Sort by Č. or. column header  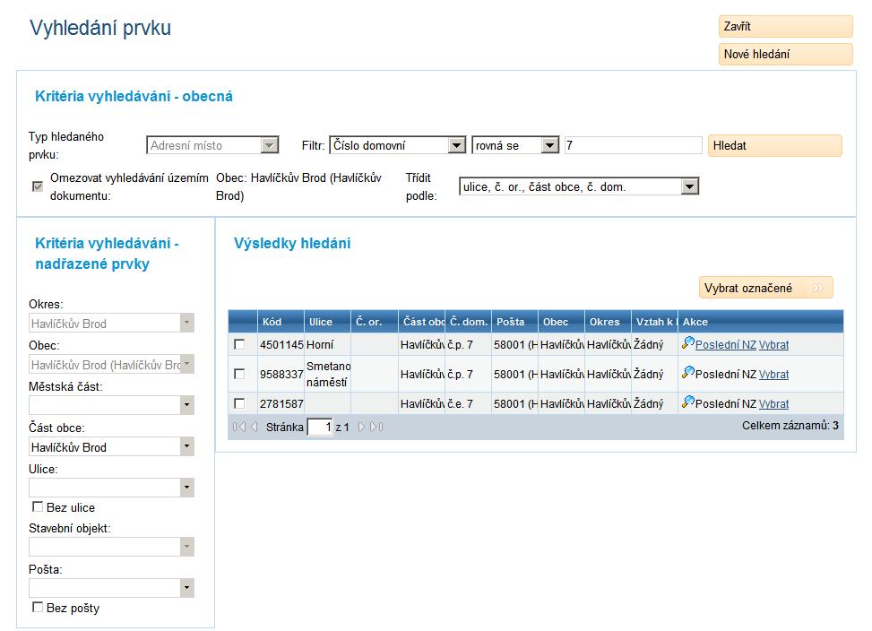click(x=375, y=322)
